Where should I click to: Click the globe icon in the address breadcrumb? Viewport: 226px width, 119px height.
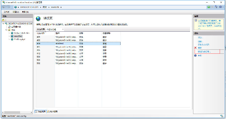(16, 7)
